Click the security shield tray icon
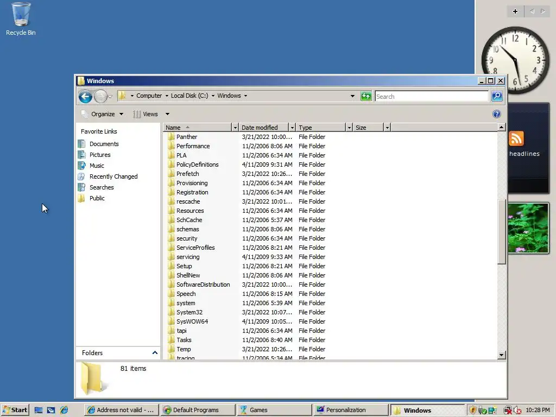Image resolution: width=556 pixels, height=417 pixels. (x=473, y=410)
